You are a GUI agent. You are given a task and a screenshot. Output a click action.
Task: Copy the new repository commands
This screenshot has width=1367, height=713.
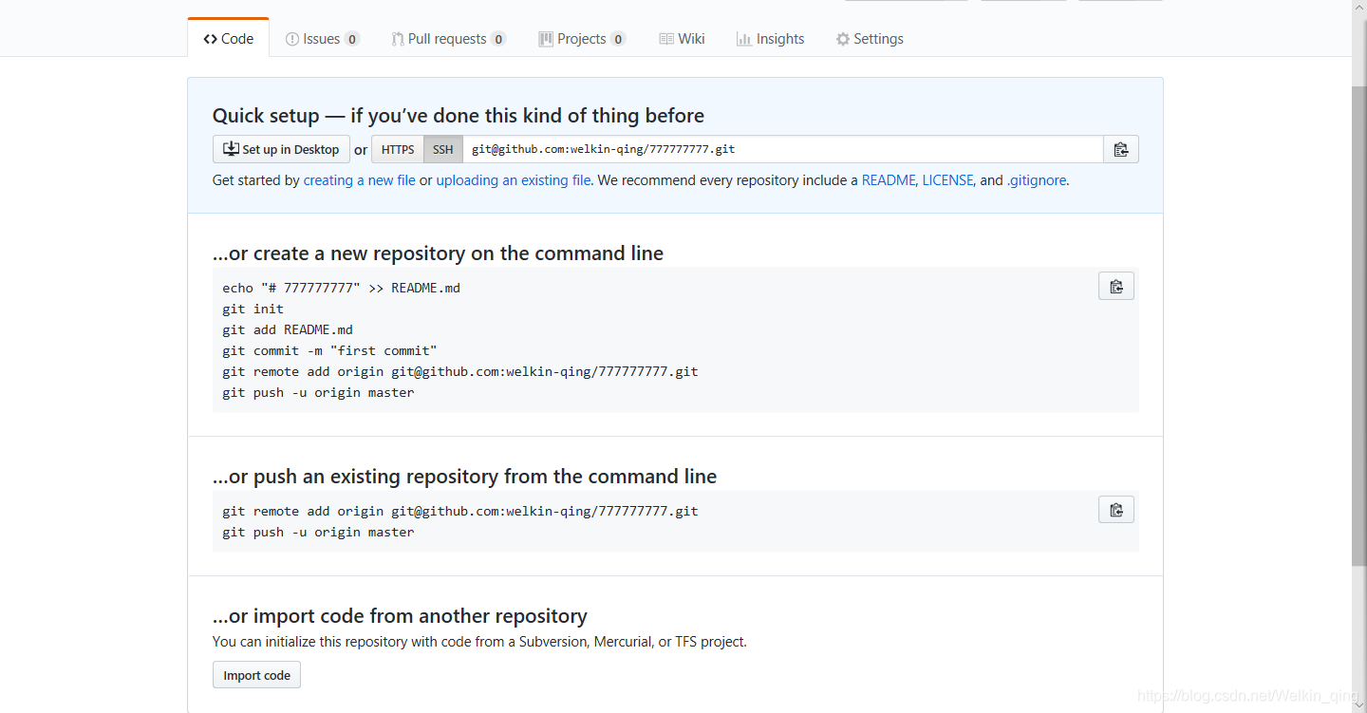tap(1116, 286)
